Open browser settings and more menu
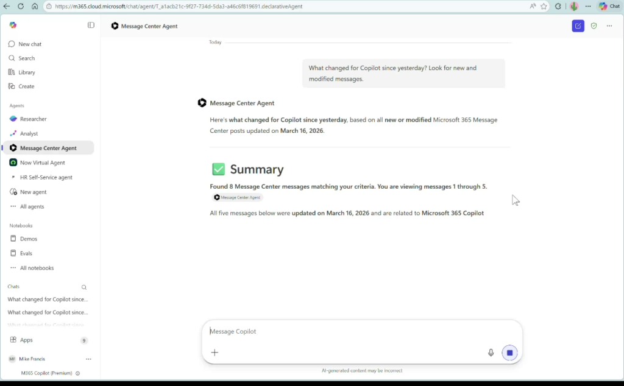 [588, 6]
